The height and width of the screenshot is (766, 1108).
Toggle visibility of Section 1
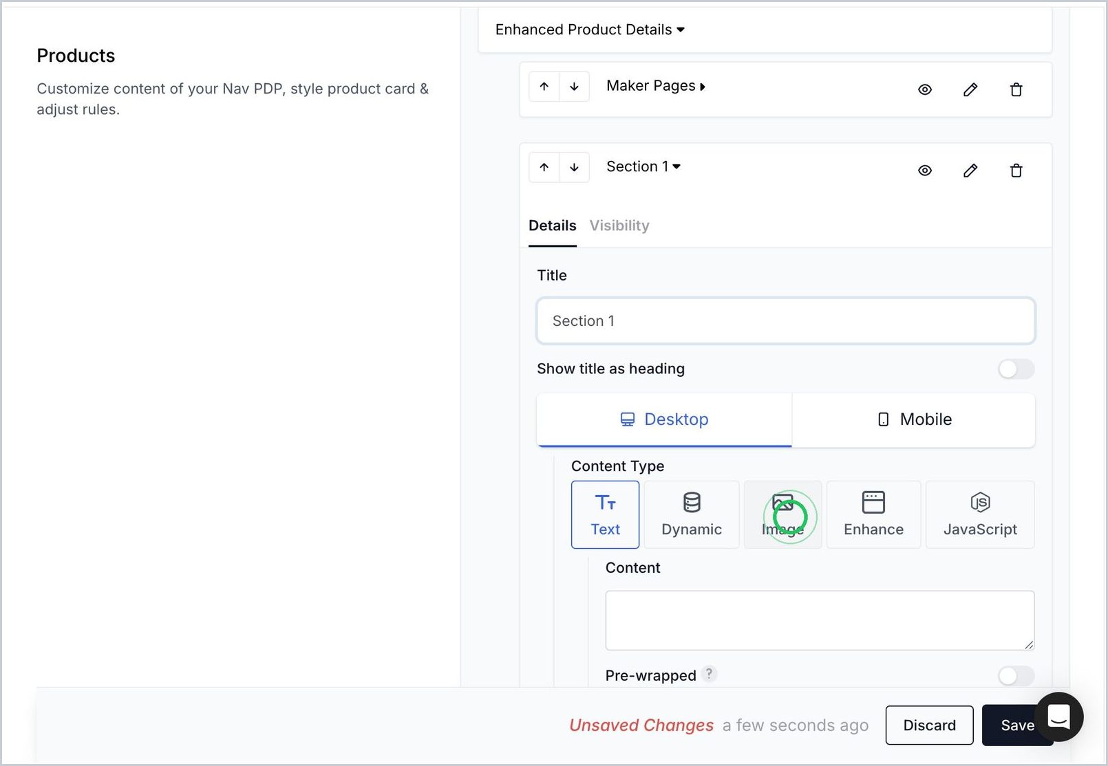pos(925,171)
